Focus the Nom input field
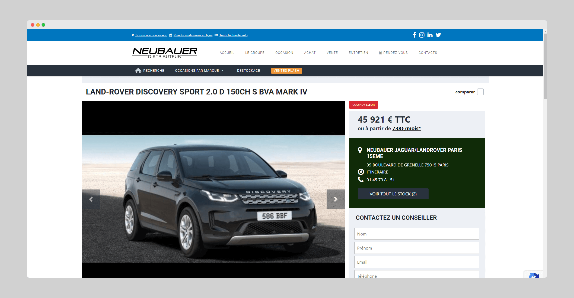Image resolution: width=574 pixels, height=298 pixels. [x=417, y=234]
